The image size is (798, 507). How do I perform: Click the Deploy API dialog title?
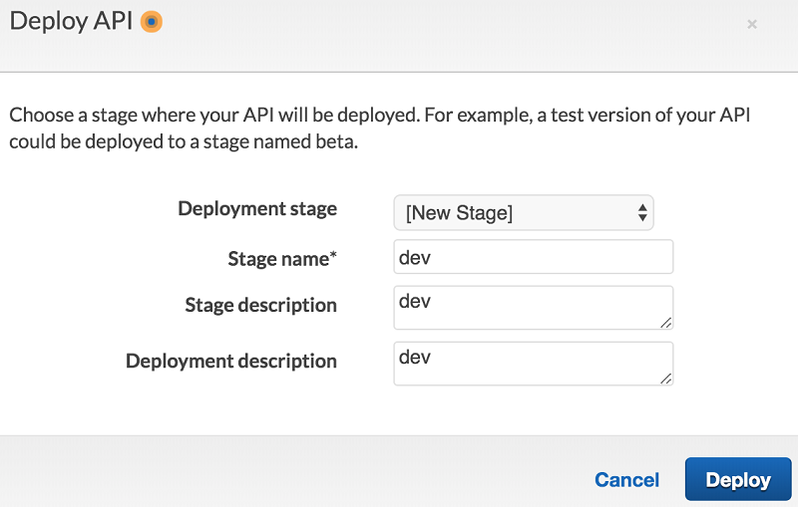click(x=70, y=21)
